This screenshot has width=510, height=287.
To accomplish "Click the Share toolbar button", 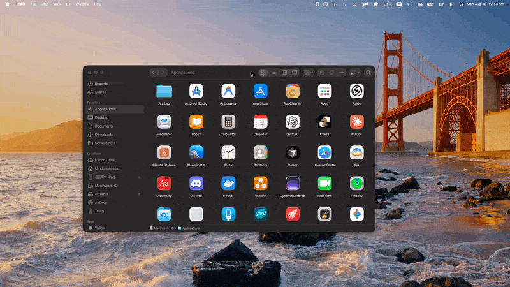I will [322, 72].
